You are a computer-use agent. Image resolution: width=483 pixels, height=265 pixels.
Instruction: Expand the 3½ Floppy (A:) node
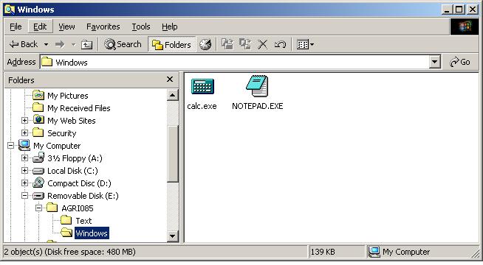pyautogui.click(x=24, y=158)
